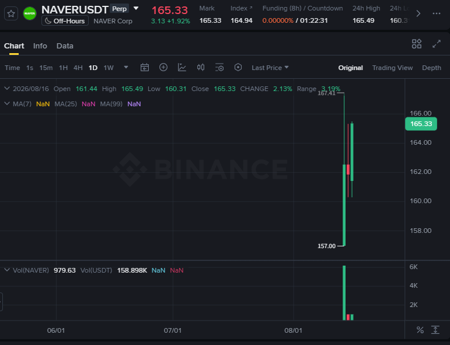Click the 08/01 date axis label

(294, 330)
